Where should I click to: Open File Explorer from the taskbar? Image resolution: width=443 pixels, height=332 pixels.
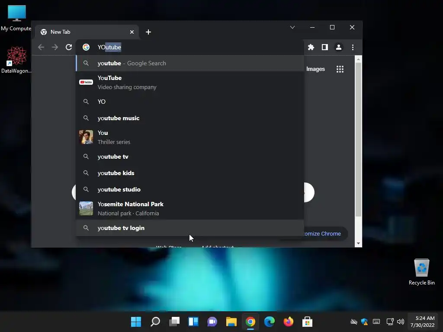click(x=231, y=322)
